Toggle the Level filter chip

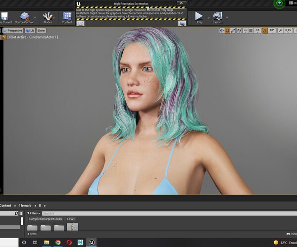click(x=71, y=219)
